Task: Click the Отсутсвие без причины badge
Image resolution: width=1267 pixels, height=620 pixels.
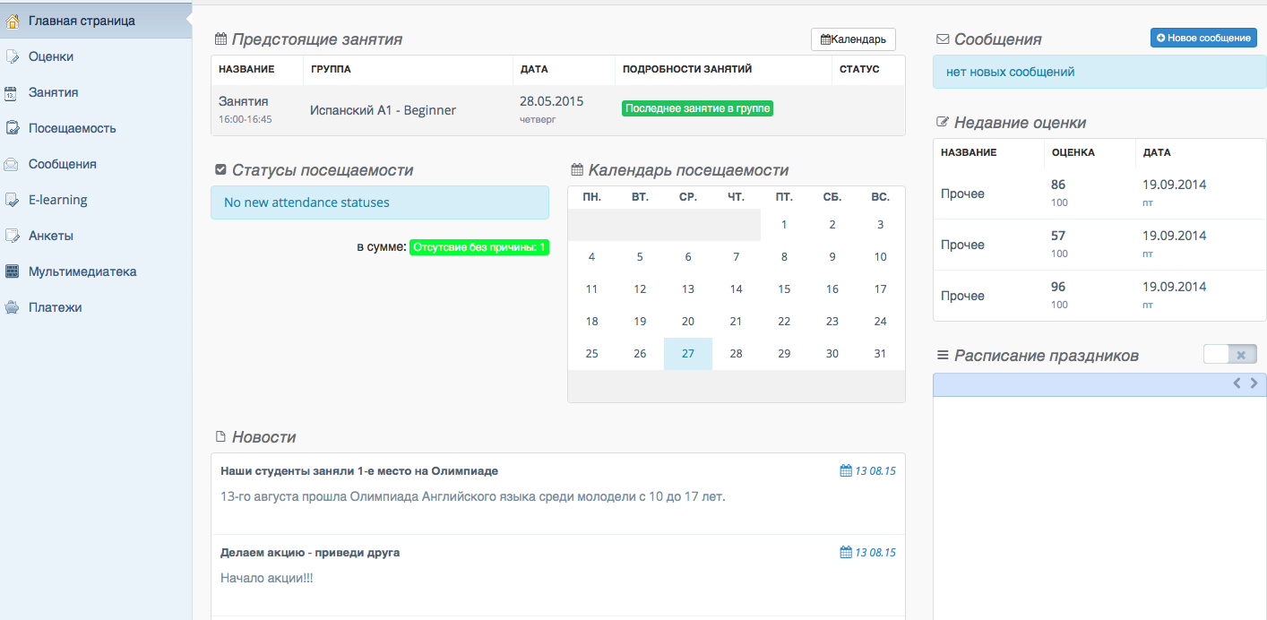Action: tap(479, 247)
